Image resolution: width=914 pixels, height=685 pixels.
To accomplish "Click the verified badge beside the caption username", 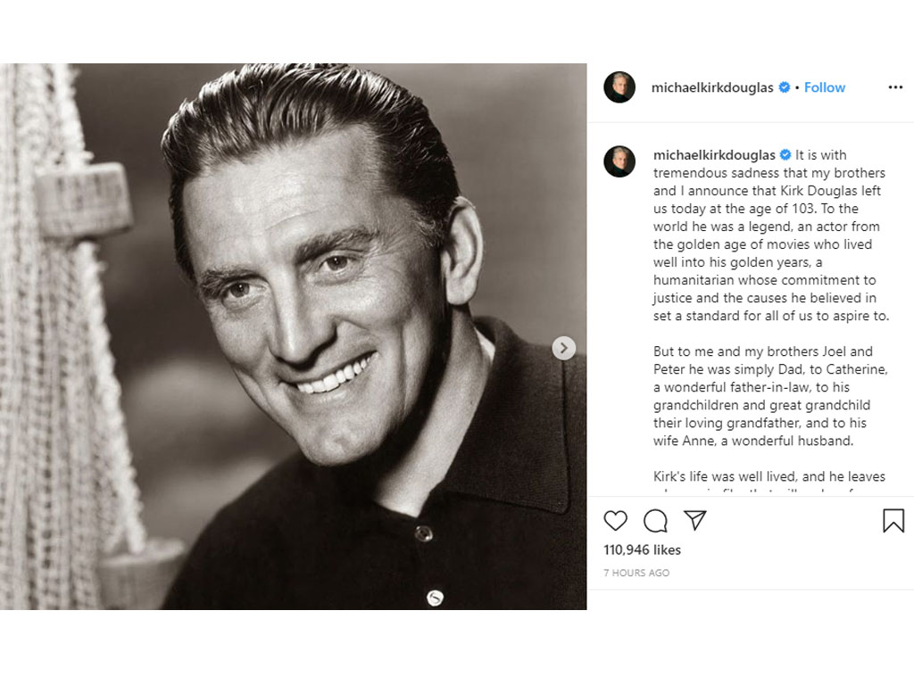I will coord(786,155).
